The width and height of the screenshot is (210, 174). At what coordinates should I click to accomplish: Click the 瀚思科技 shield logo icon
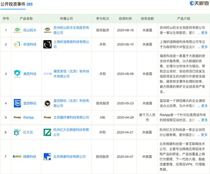[x=17, y=74]
